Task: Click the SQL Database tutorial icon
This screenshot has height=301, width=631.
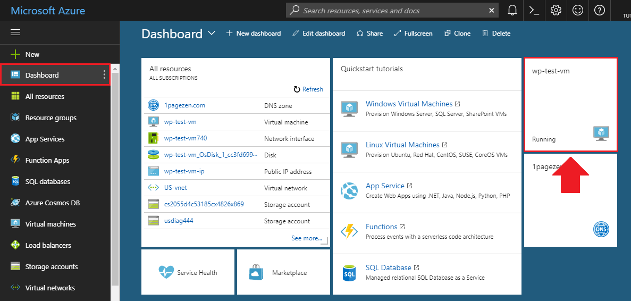Action: pyautogui.click(x=349, y=272)
